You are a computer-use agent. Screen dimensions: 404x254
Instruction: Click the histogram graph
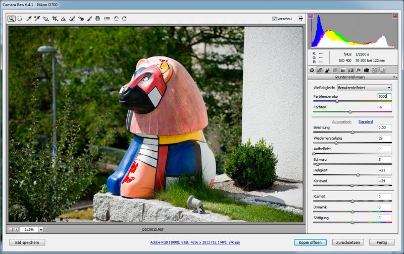pyautogui.click(x=352, y=31)
